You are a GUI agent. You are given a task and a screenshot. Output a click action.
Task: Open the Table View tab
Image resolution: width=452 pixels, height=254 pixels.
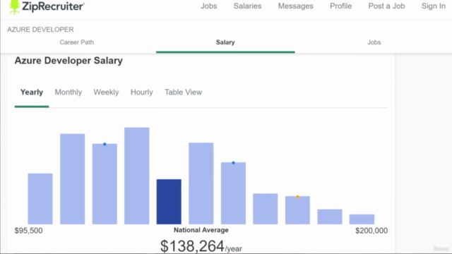(184, 92)
